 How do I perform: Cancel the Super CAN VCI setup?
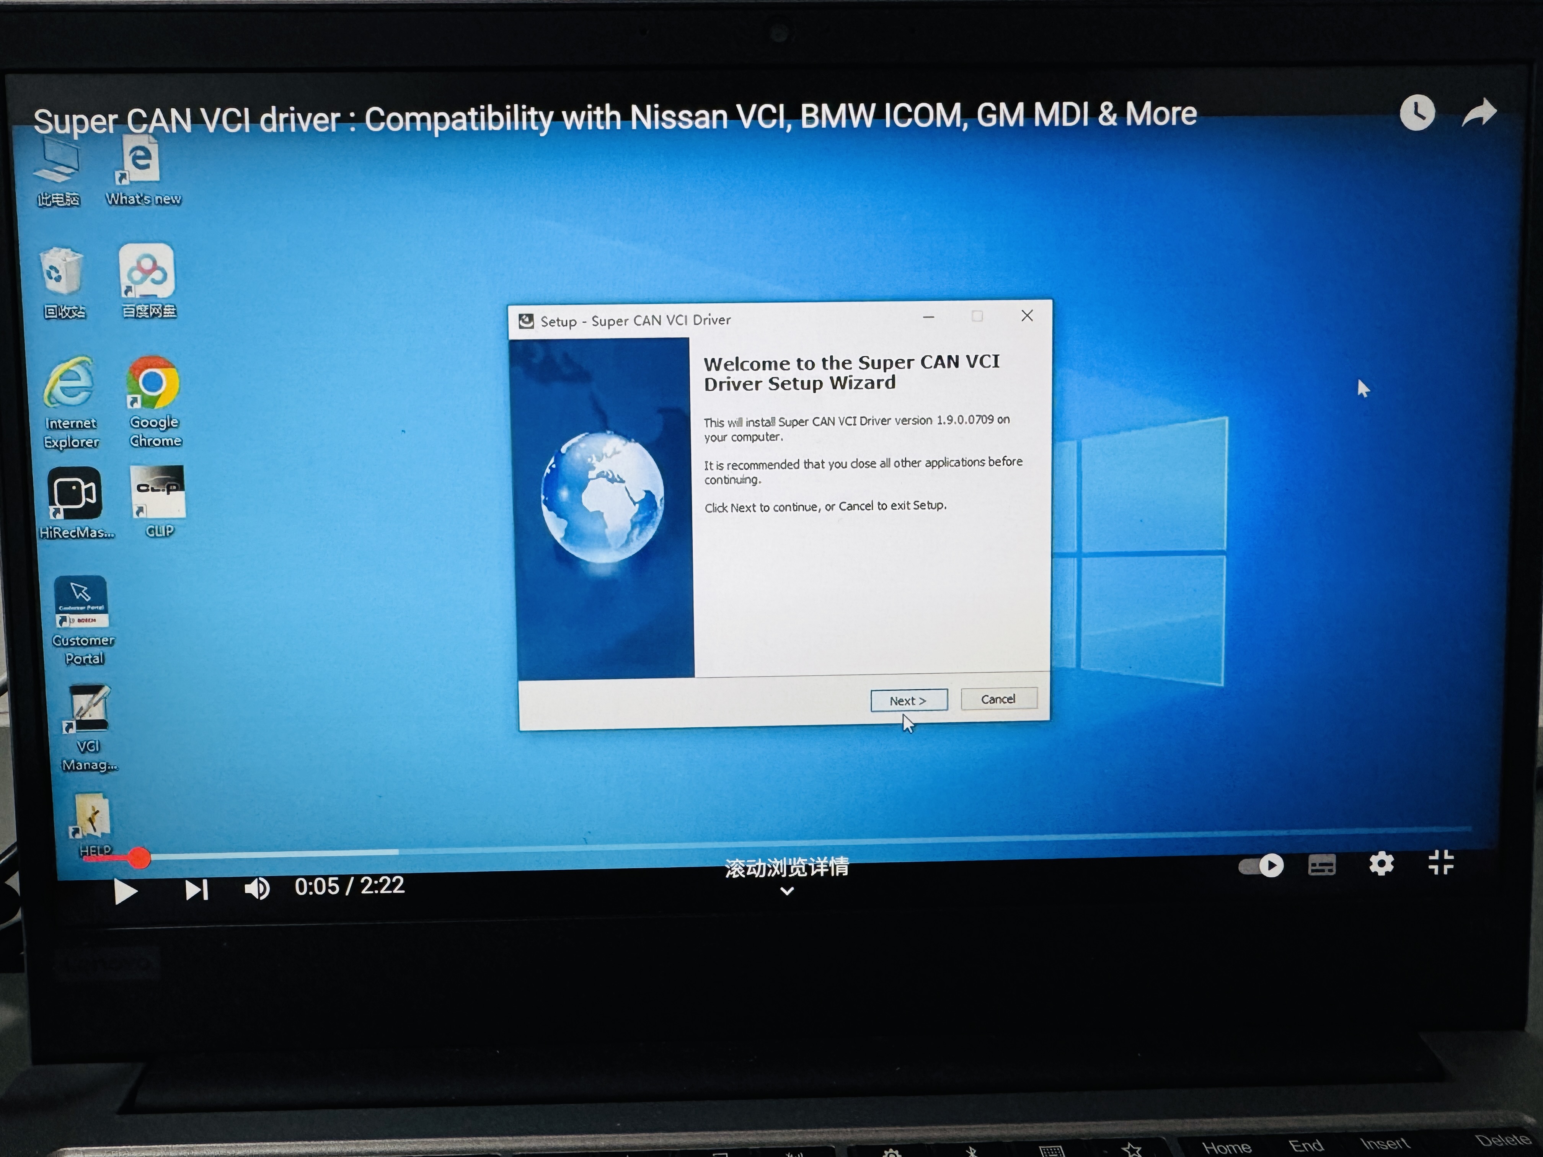[998, 699]
